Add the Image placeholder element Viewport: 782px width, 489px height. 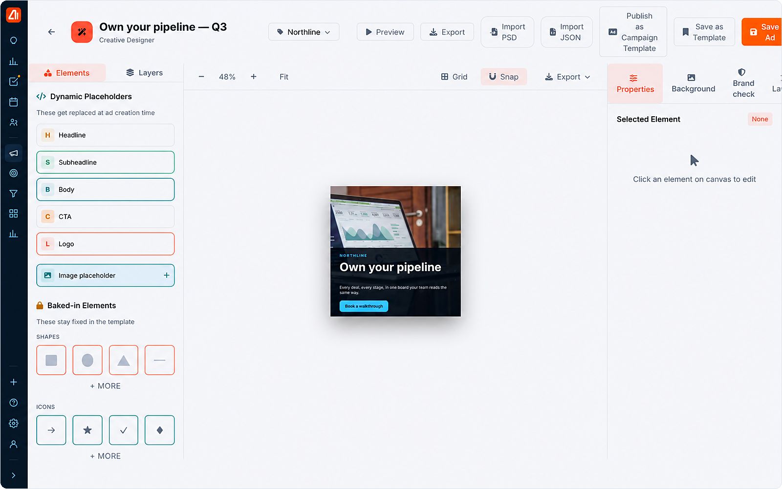[x=106, y=276]
